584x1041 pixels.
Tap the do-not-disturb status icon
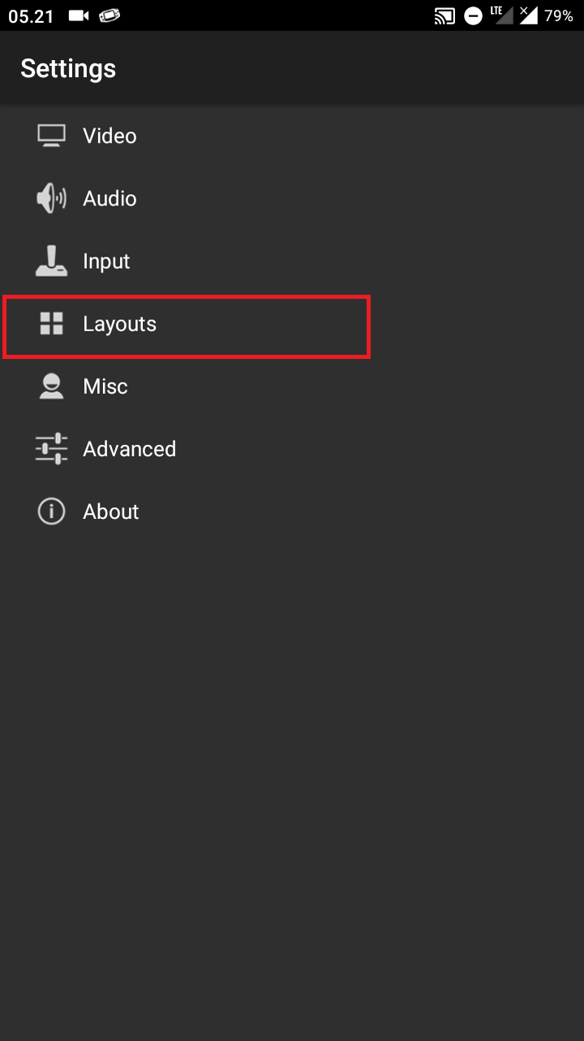tap(473, 15)
